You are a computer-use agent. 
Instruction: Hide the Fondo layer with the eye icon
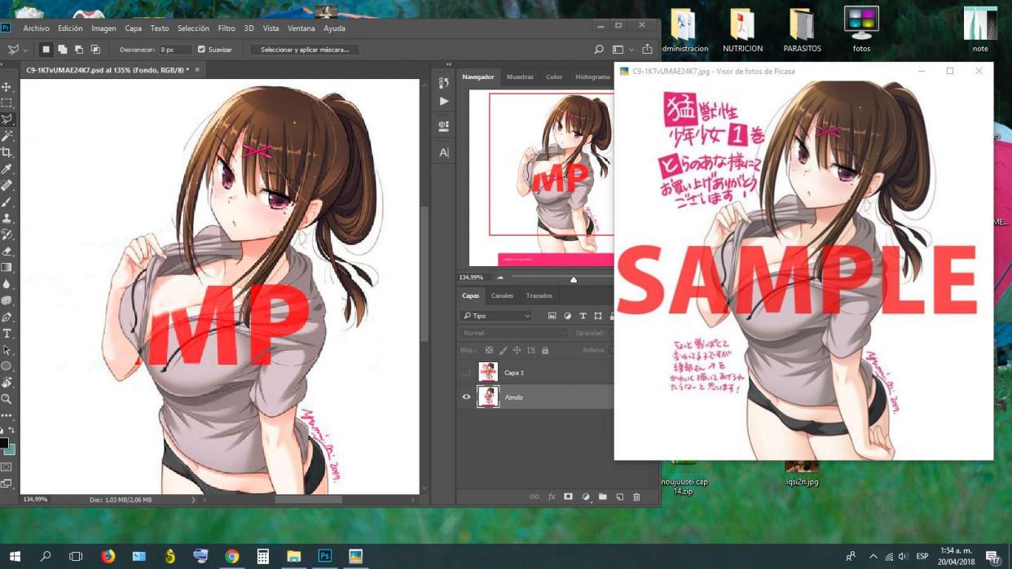click(x=466, y=397)
